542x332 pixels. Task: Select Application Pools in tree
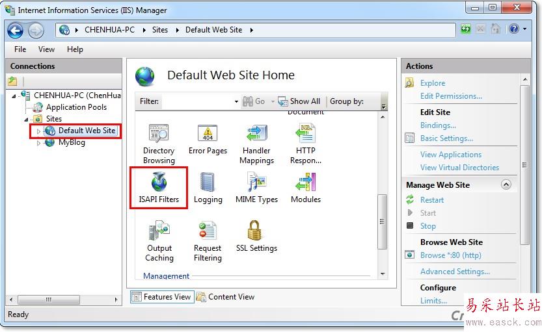tap(76, 107)
